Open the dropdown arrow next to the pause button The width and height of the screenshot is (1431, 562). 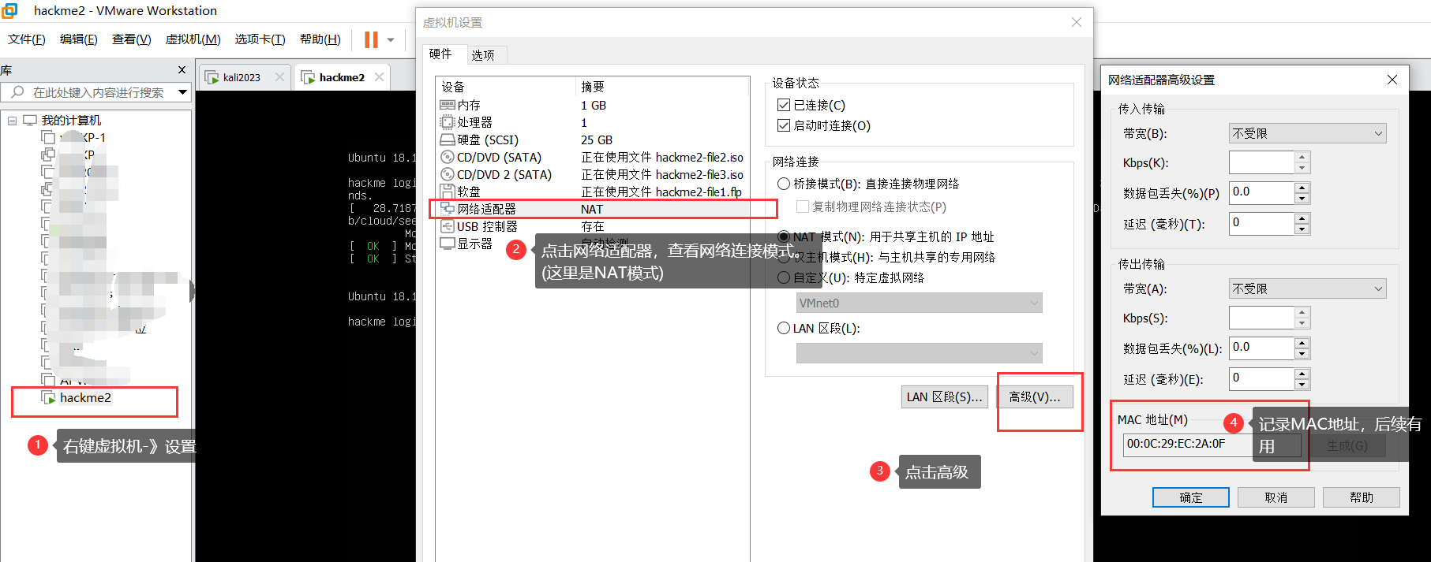391,39
